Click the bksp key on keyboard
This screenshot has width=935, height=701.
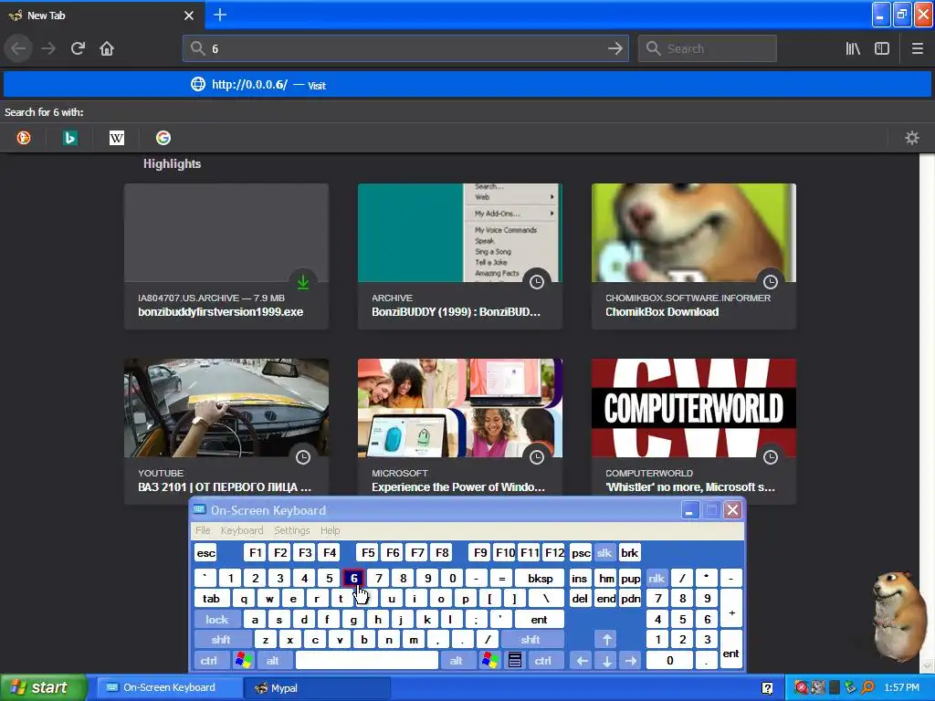click(x=541, y=578)
